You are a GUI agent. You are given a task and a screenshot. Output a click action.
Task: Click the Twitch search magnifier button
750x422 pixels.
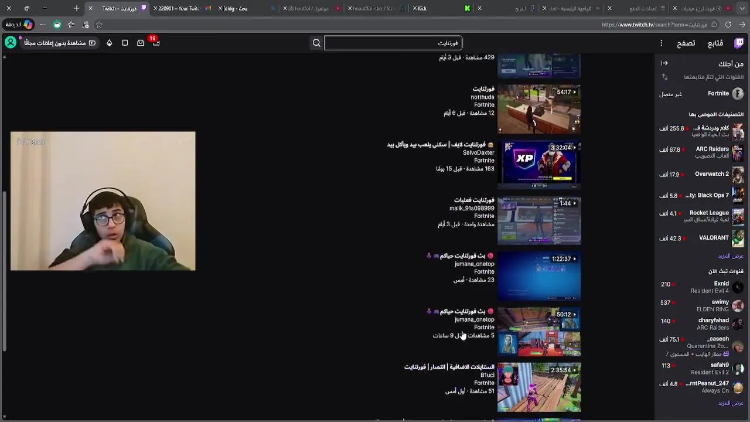coord(316,43)
